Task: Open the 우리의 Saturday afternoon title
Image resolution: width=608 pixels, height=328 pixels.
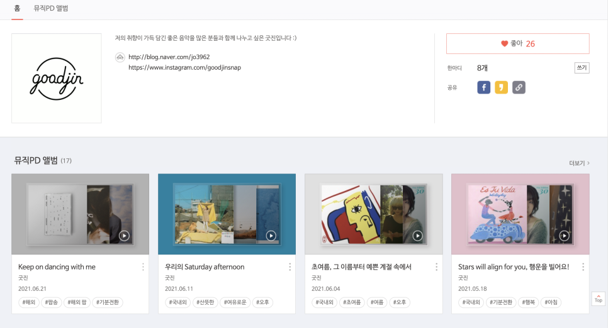Action: pyautogui.click(x=205, y=267)
